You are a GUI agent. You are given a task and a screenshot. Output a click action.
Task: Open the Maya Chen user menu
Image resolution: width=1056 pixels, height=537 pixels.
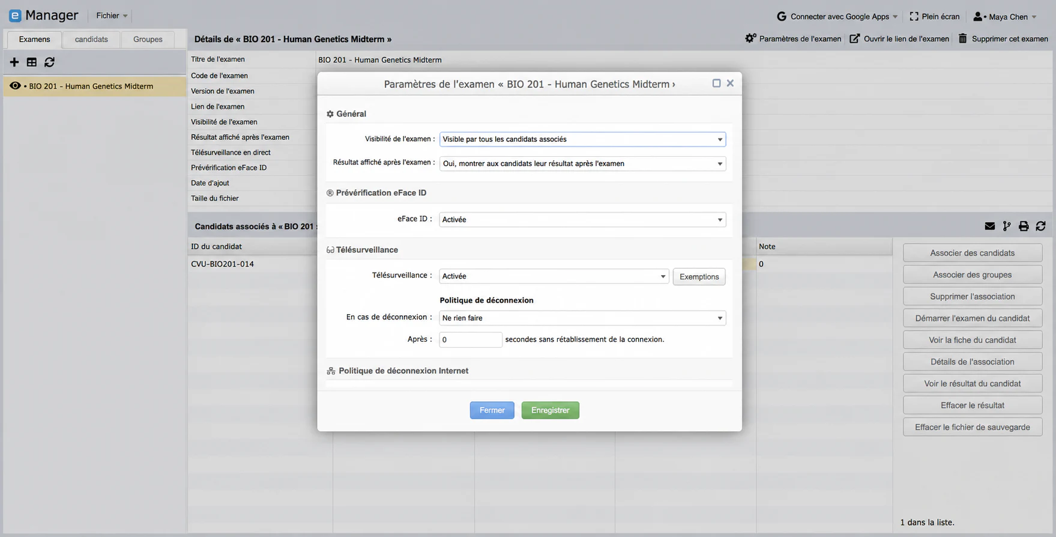coord(1005,16)
